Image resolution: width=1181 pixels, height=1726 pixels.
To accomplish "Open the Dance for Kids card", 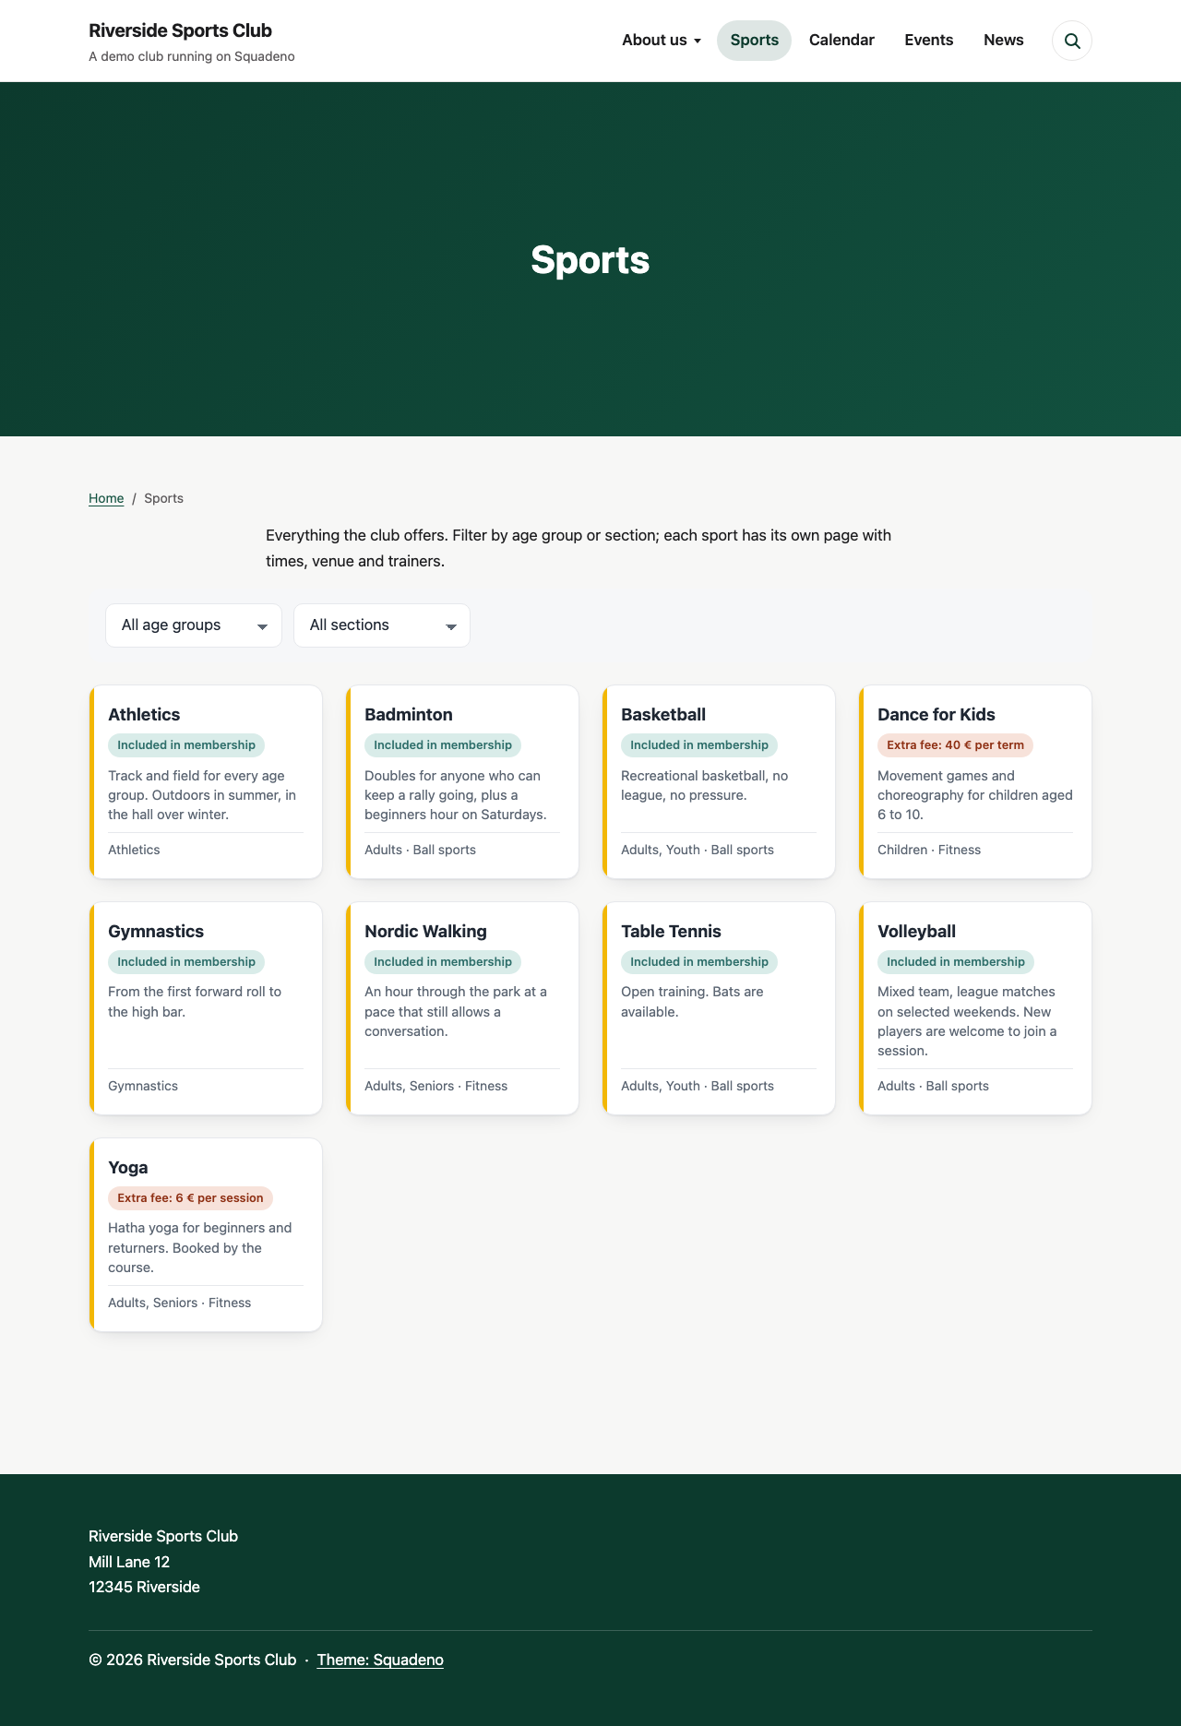I will coord(975,781).
